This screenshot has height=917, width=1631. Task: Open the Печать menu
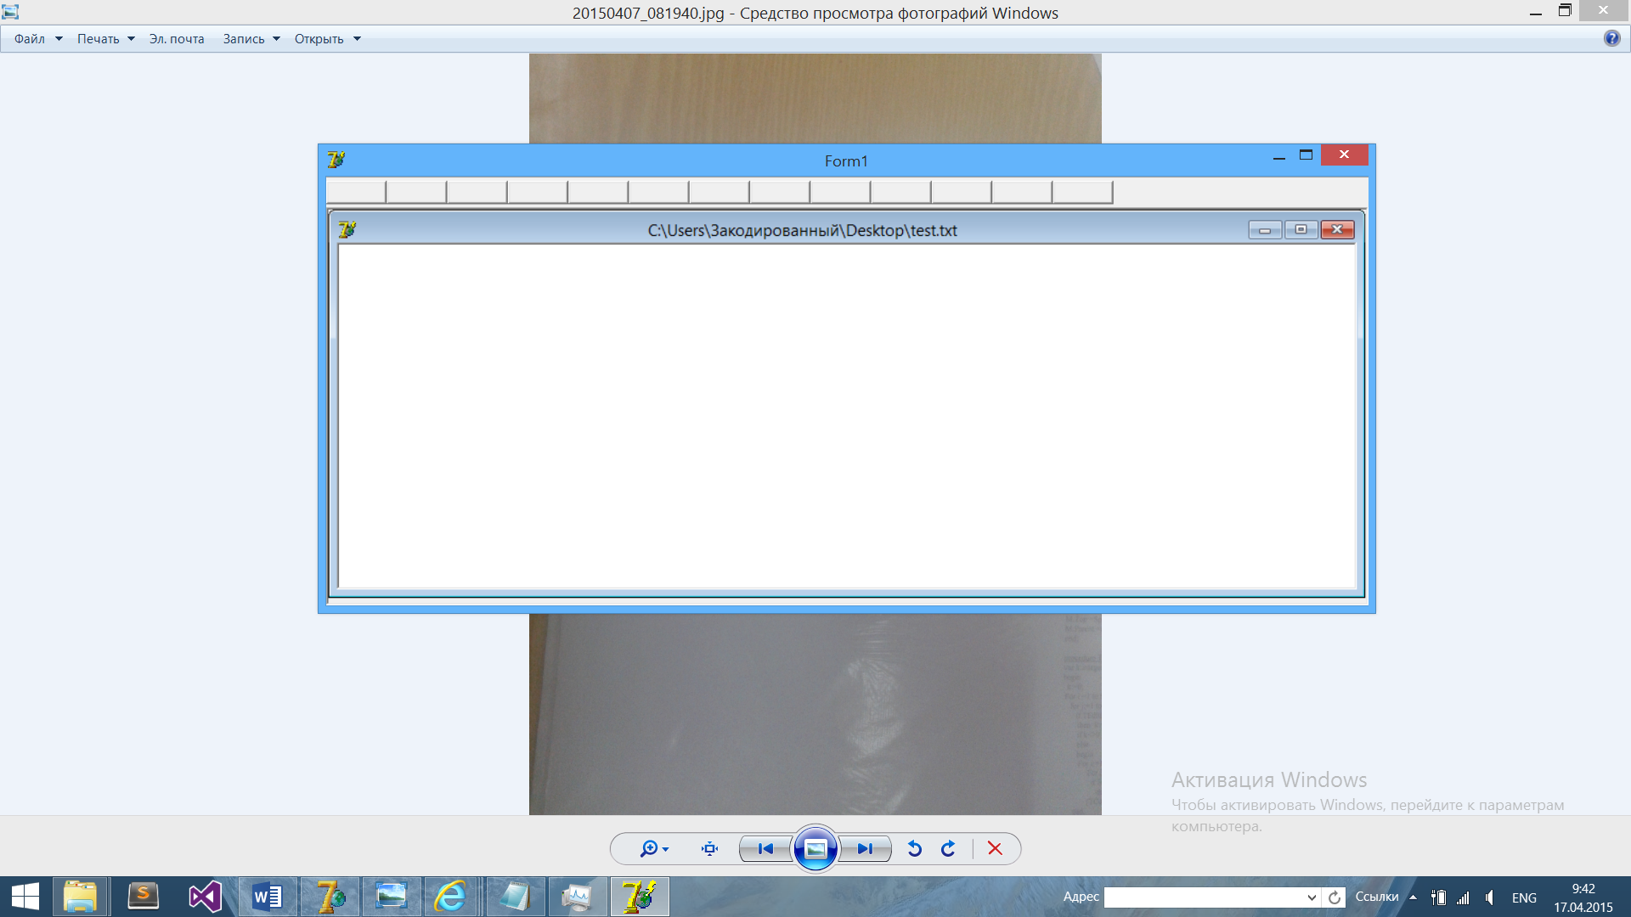click(x=99, y=39)
